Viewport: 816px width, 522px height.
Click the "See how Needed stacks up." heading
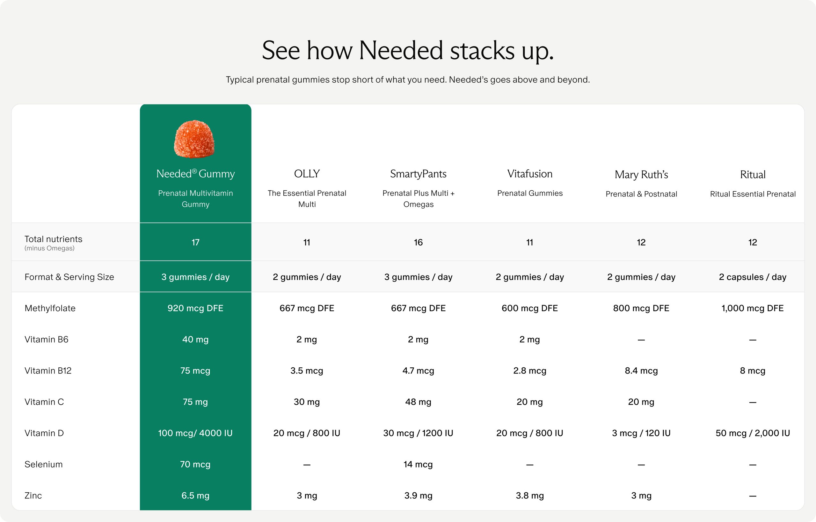408,50
